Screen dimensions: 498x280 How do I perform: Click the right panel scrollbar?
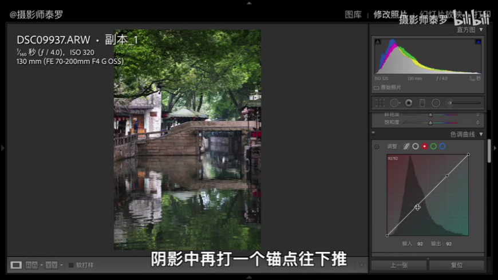pyautogui.click(x=489, y=151)
